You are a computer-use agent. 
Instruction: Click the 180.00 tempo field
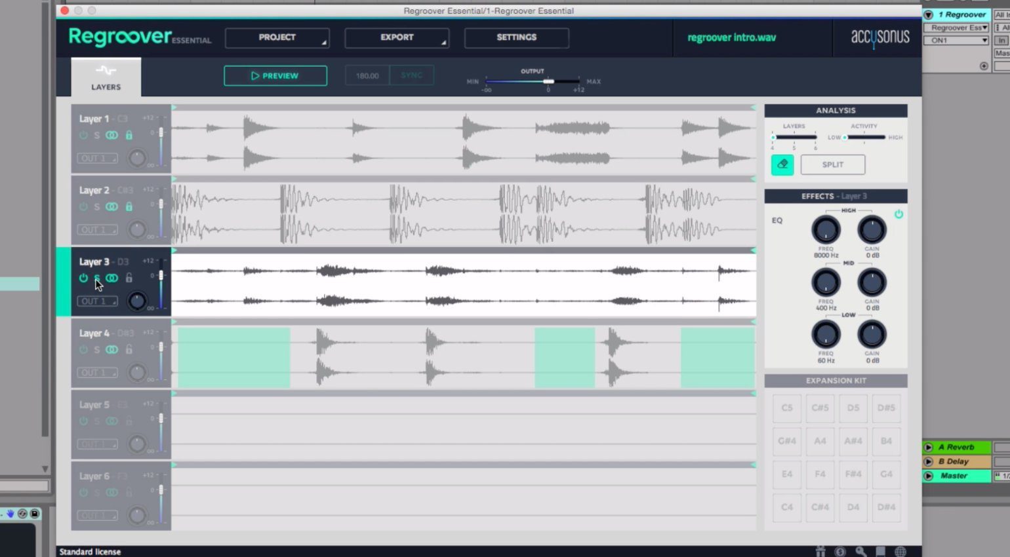[x=367, y=75]
